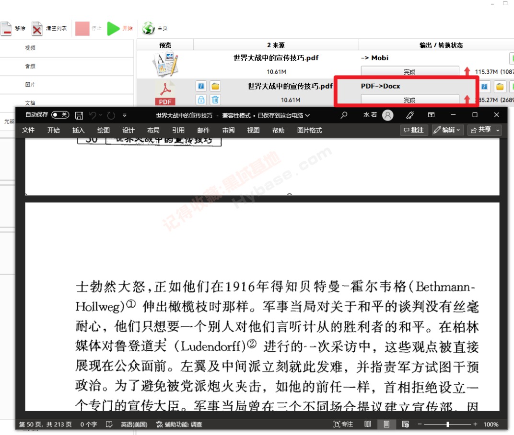Click the green Start (开始) play button
This screenshot has height=435, width=514.
pyautogui.click(x=114, y=28)
